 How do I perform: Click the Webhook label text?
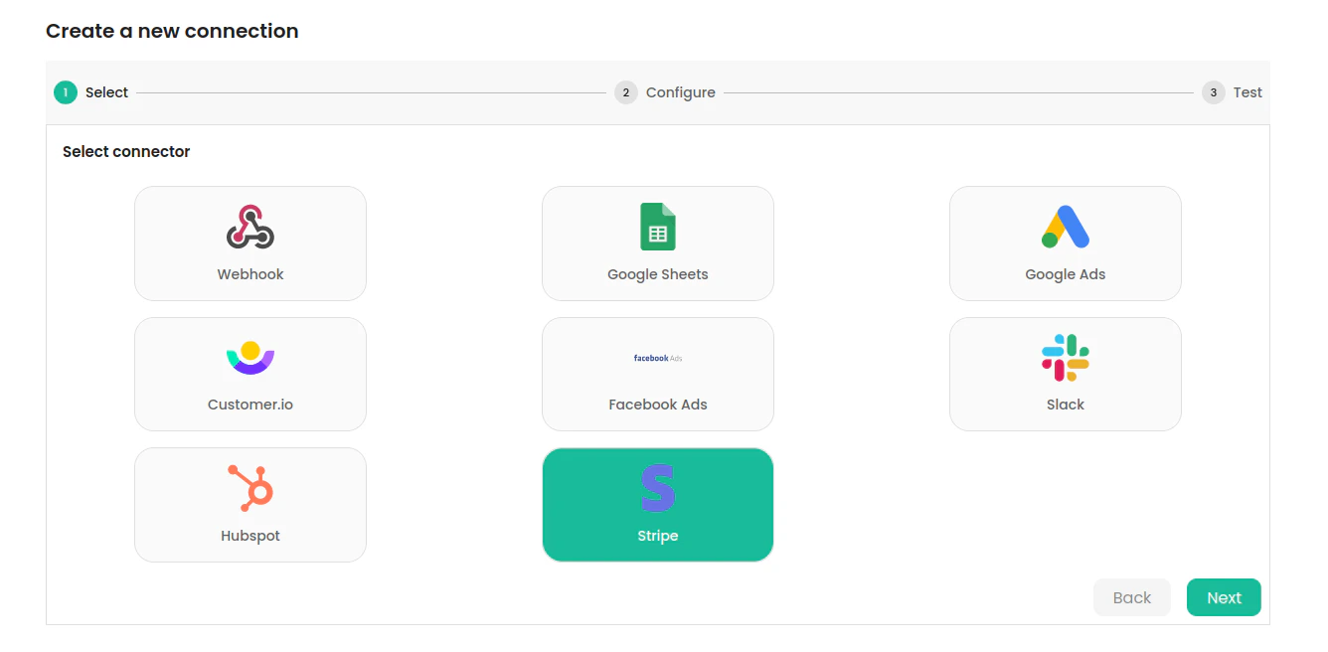click(250, 274)
